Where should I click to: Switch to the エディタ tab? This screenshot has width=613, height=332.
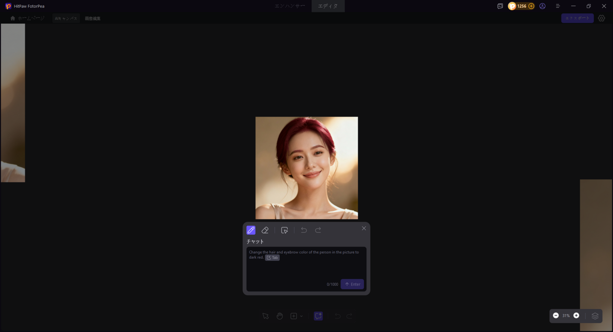[328, 6]
